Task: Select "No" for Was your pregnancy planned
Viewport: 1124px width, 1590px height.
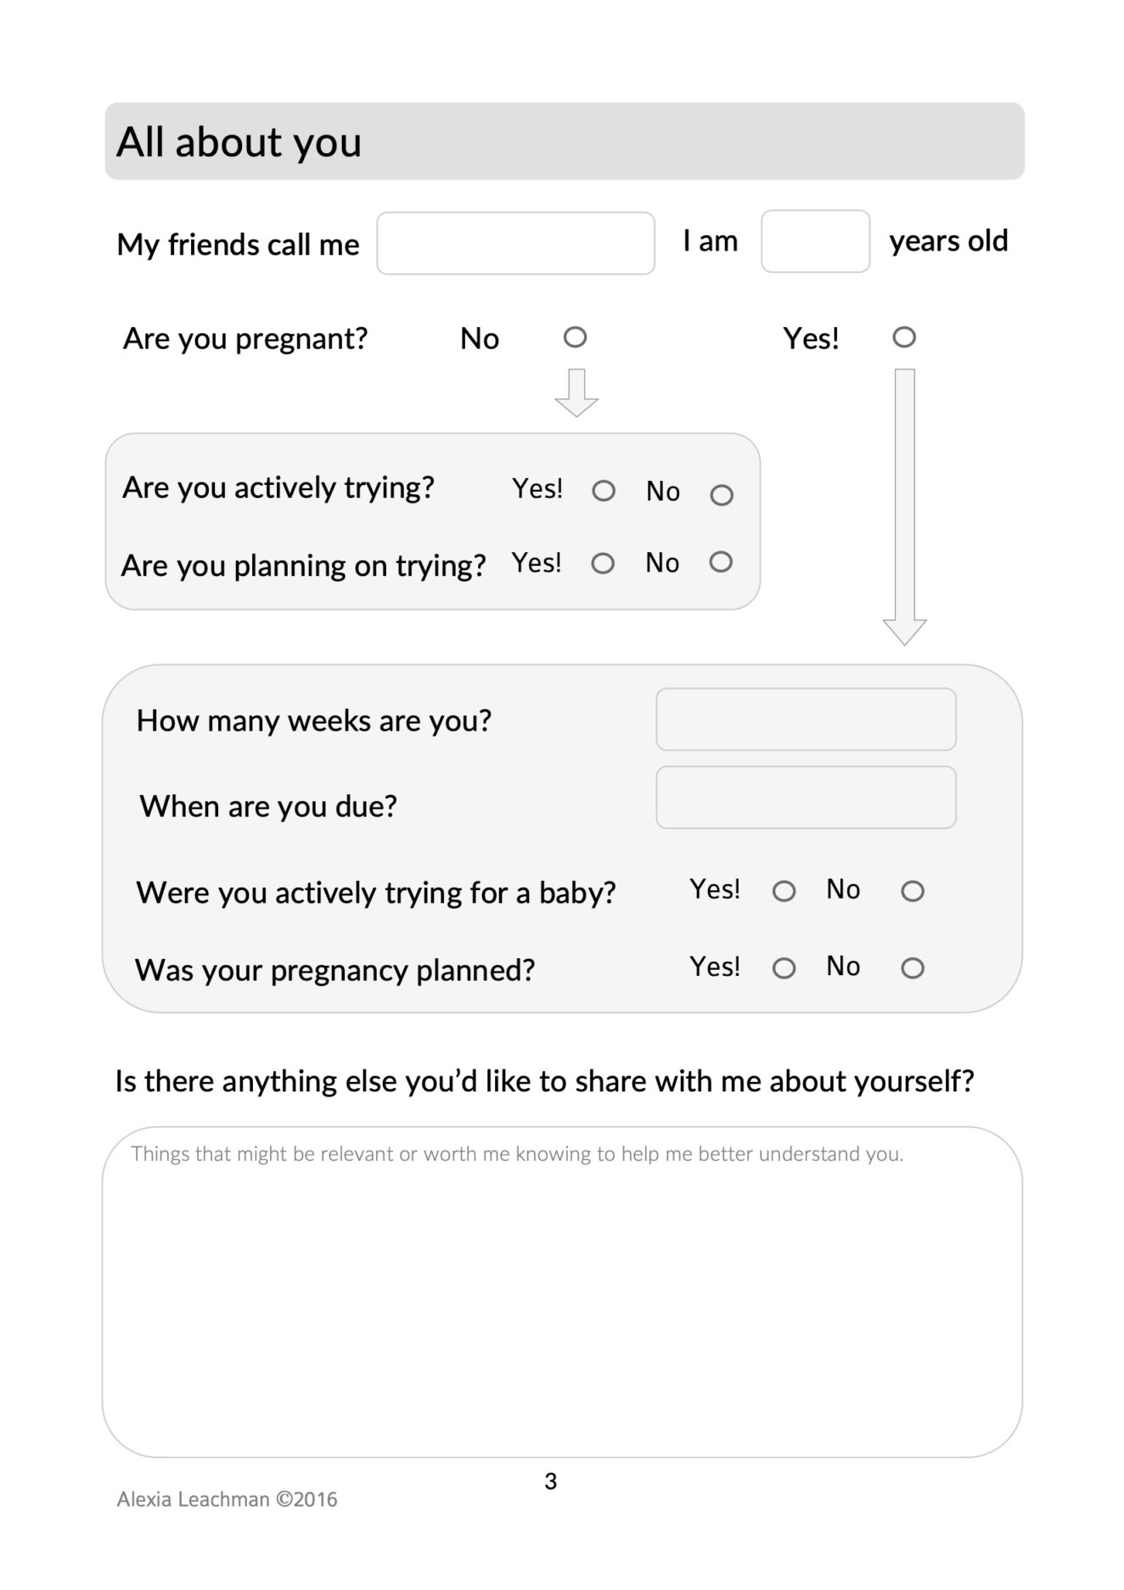Action: coord(913,968)
